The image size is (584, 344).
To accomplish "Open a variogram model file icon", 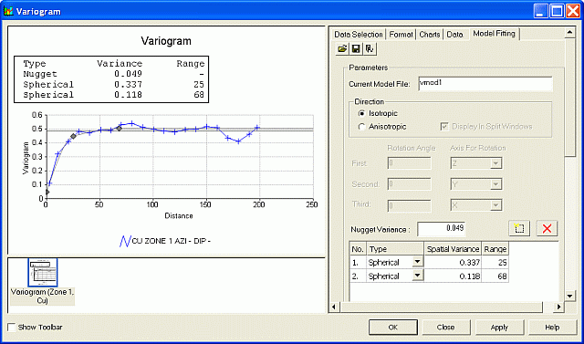I will [342, 48].
